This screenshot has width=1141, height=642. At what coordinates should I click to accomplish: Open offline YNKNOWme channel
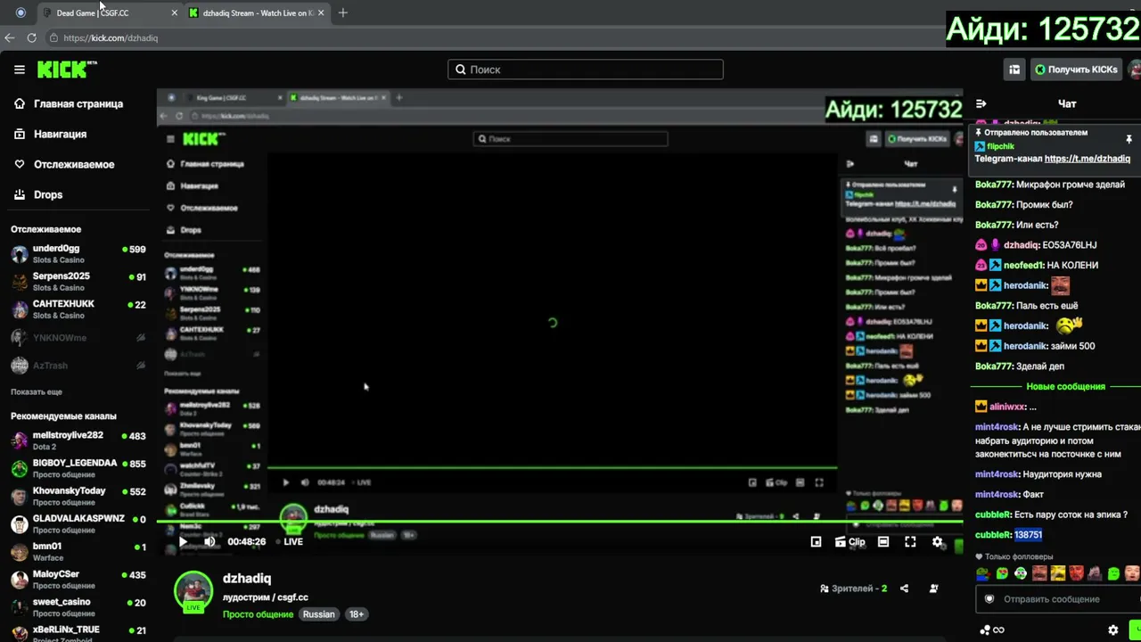point(78,338)
